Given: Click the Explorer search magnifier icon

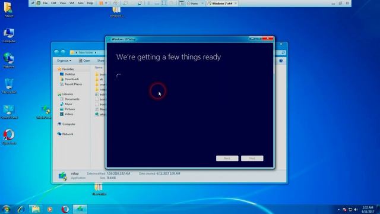Looking at the screenshot, I should pos(283,52).
